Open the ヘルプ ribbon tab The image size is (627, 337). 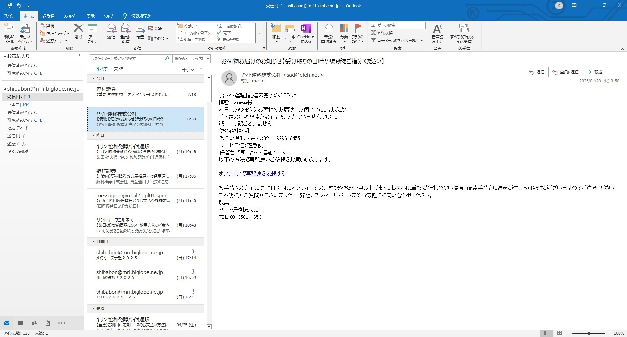108,16
